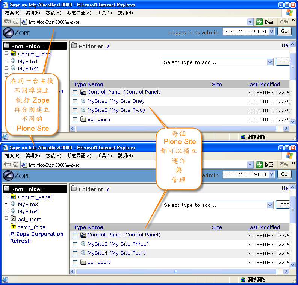
Task: Click Control_Panel row icon in 8080 listing
Action: [83, 92]
